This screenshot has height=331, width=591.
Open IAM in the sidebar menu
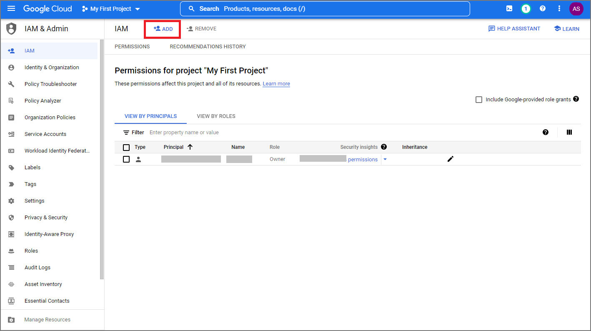click(49, 51)
